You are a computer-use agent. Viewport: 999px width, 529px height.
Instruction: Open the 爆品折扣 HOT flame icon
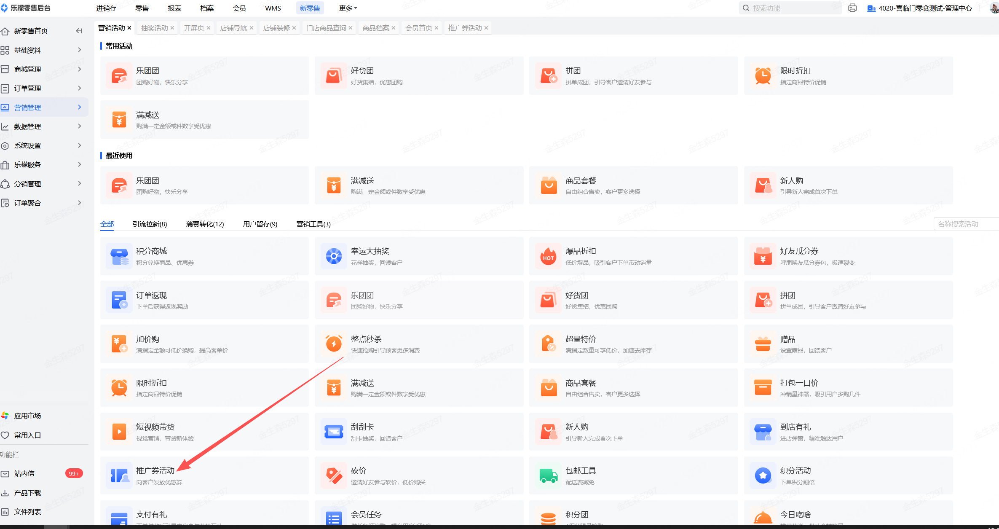coord(548,256)
